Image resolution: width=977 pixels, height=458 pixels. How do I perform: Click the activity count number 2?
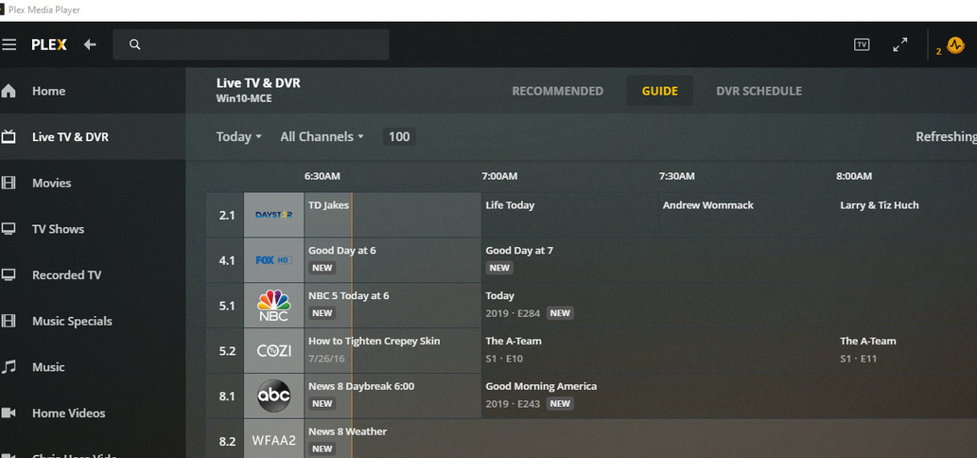939,52
